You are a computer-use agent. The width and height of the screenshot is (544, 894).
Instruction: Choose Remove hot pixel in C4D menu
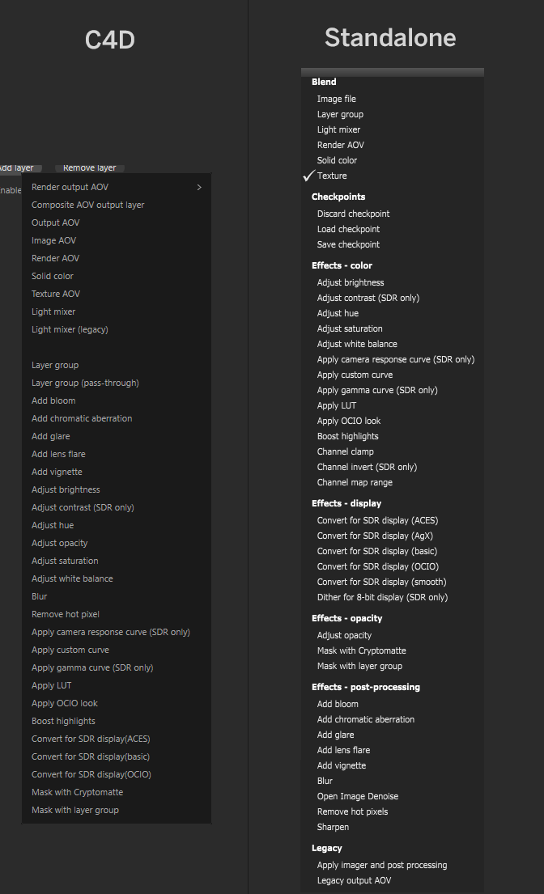[66, 614]
